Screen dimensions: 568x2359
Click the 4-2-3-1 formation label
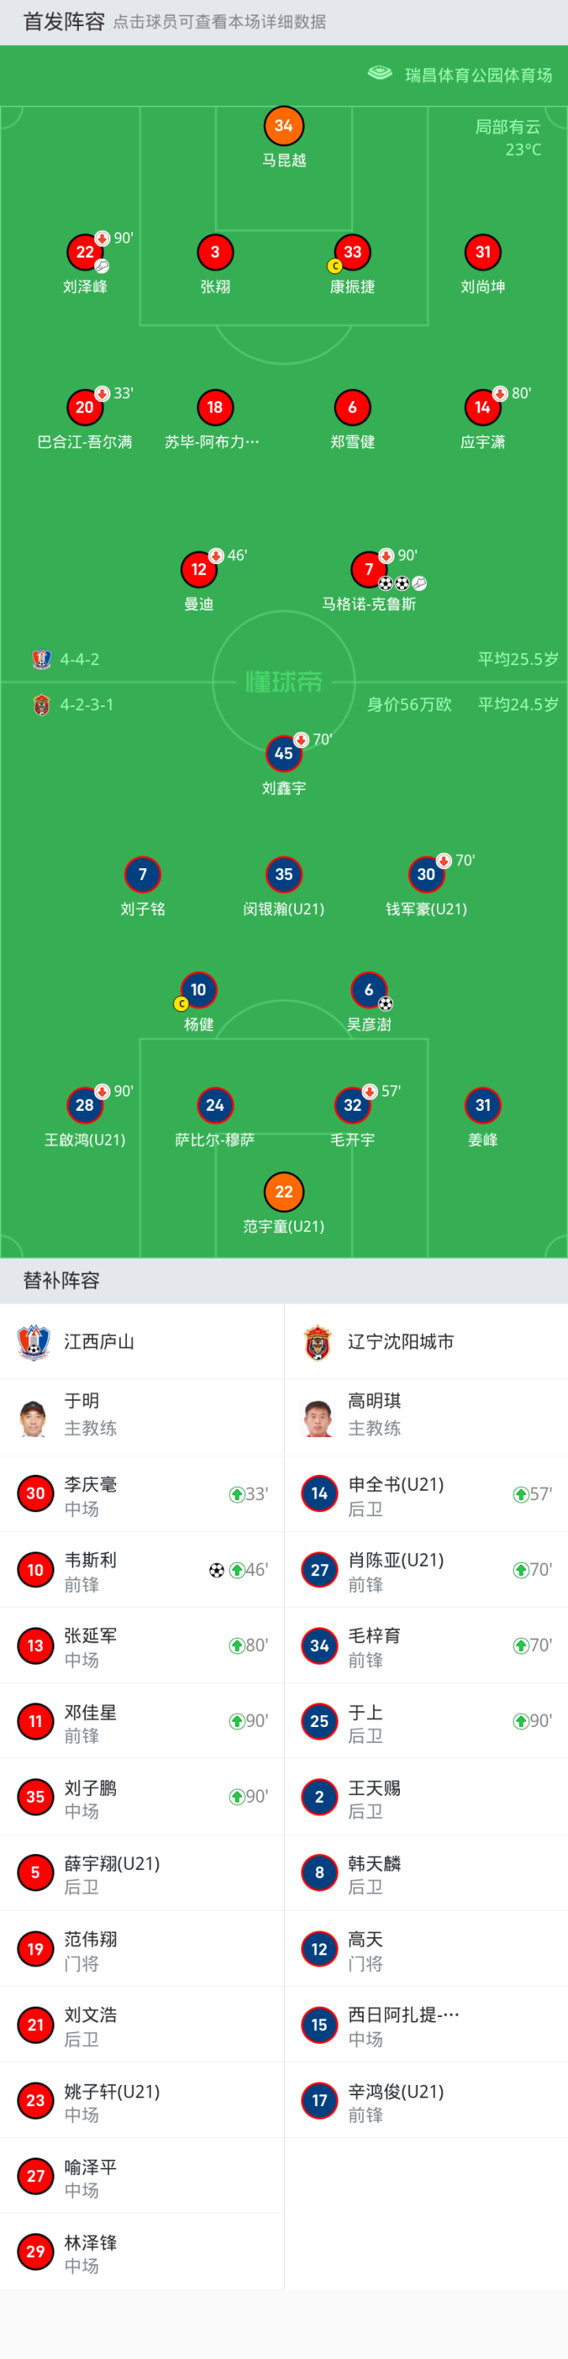86,704
